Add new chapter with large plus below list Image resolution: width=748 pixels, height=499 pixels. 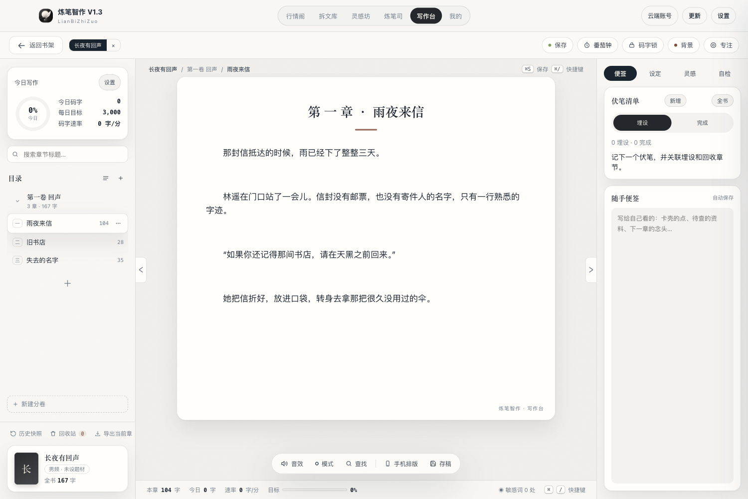click(x=68, y=283)
